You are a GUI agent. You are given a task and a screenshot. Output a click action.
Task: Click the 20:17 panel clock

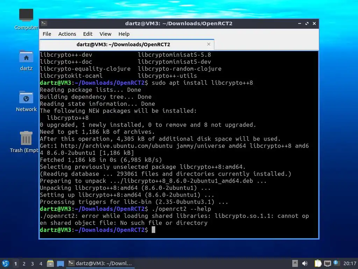click(350, 263)
